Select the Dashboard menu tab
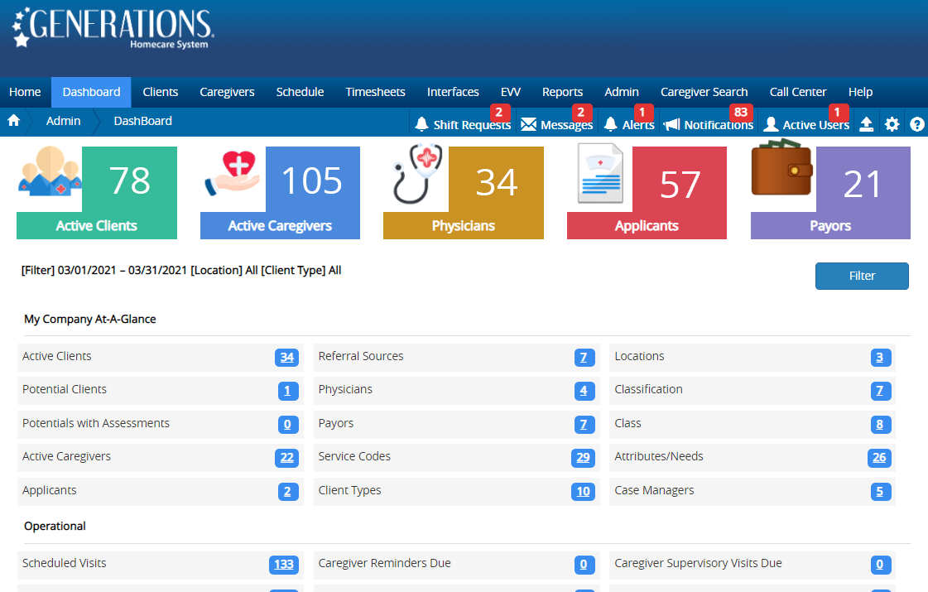Image resolution: width=928 pixels, height=592 pixels. tap(91, 93)
